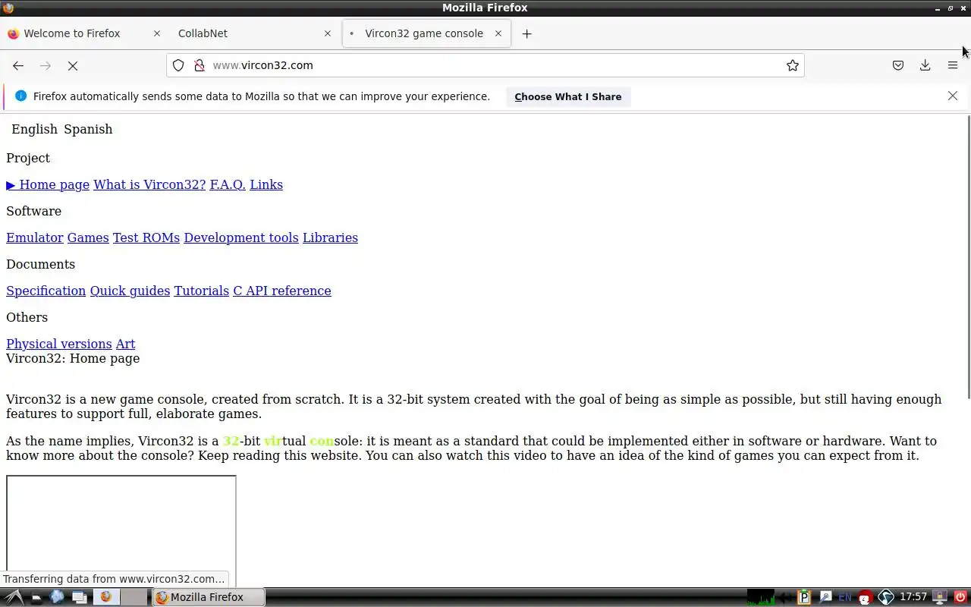This screenshot has height=607, width=971.
Task: Select the Vircon32 game console tab
Action: pos(426,33)
